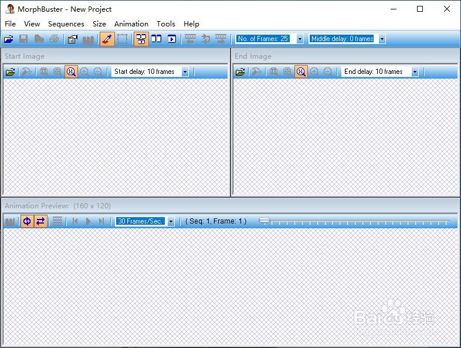461x348 pixels.
Task: Click zoom full magnifier in End Image toolbar
Action: point(287,72)
